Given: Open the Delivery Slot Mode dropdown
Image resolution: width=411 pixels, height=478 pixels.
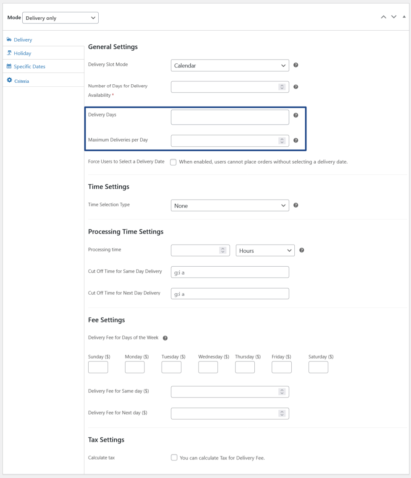Looking at the screenshot, I should click(x=230, y=65).
